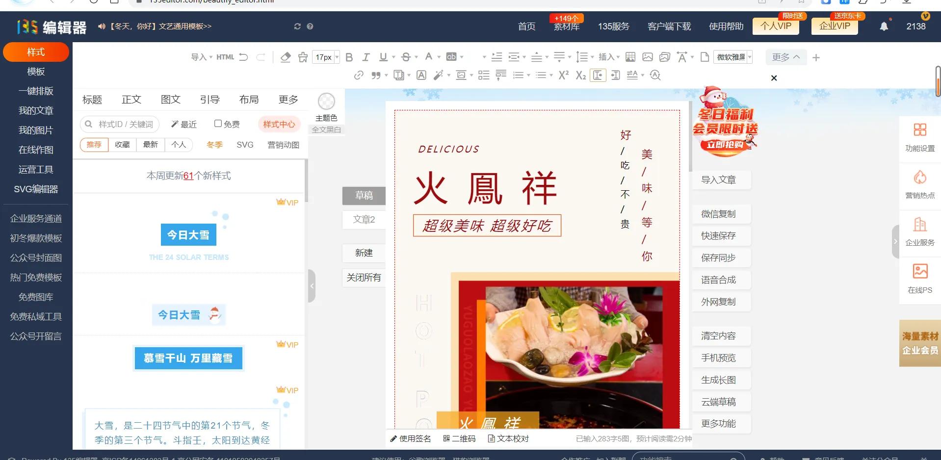Screen dimensions: 941x460
Task: Click the undo arrow
Action: pyautogui.click(x=244, y=57)
